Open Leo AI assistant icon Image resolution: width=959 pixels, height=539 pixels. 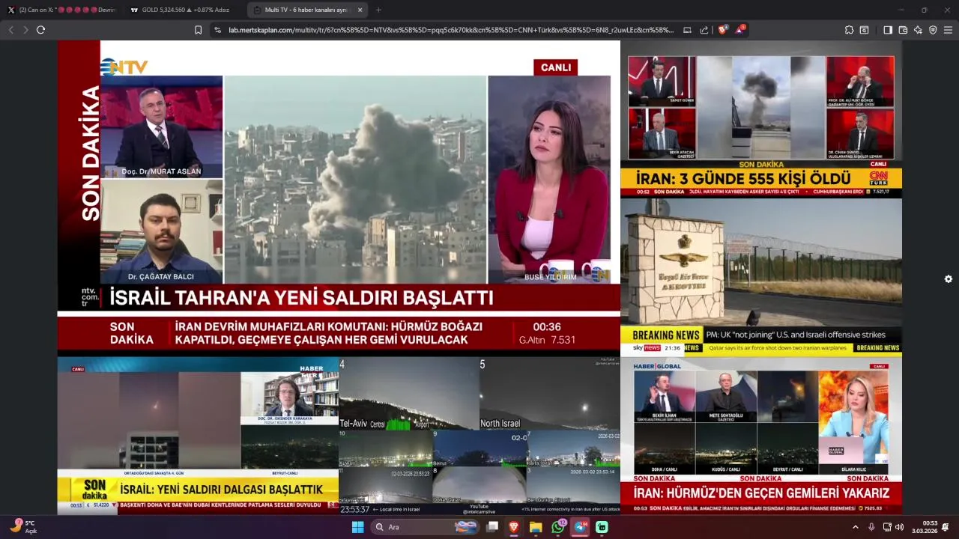(x=918, y=30)
